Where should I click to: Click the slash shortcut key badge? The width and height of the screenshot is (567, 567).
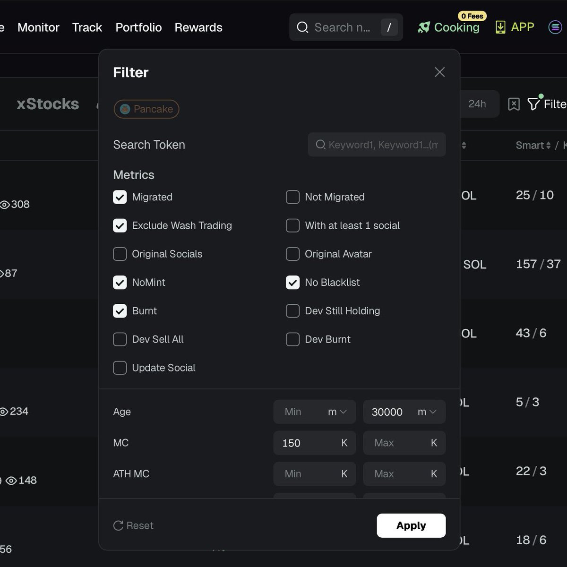pos(389,27)
